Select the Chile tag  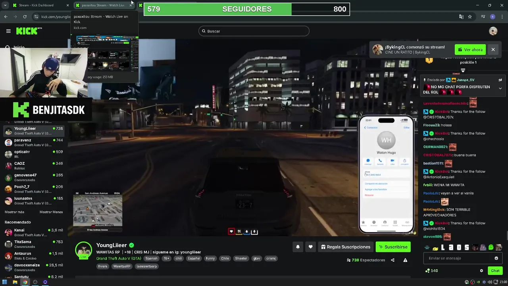[x=225, y=258]
